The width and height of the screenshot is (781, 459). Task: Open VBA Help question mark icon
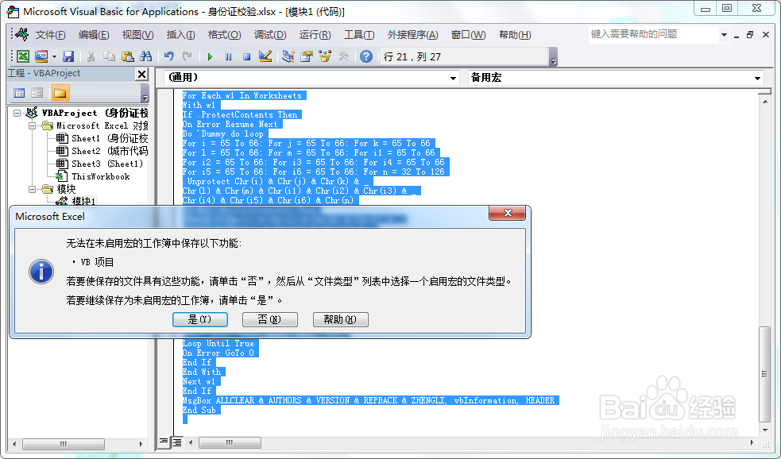(x=366, y=56)
